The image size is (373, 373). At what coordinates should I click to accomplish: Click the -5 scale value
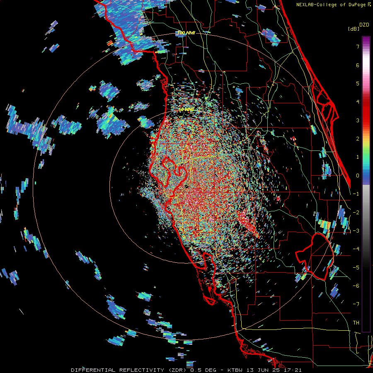tap(356, 268)
